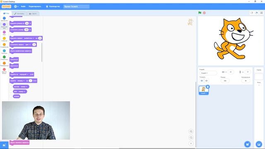265x149 pixels.
Task: Open the Файл menu
Action: click(23, 7)
